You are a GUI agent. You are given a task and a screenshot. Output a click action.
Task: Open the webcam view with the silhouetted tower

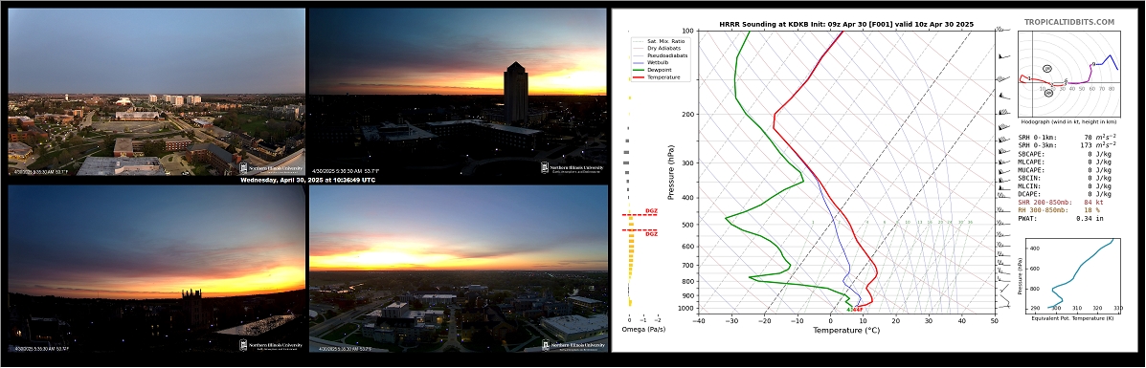pyautogui.click(x=458, y=91)
